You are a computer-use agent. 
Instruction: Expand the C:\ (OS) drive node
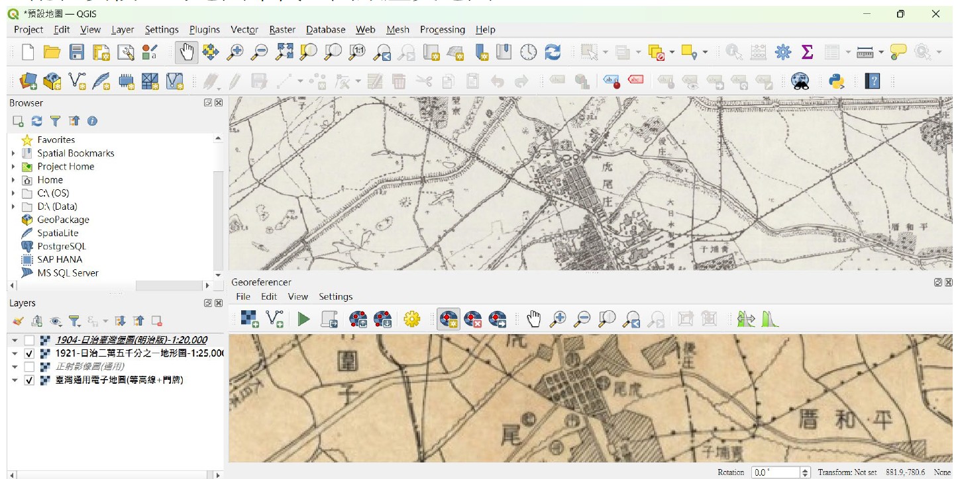(x=13, y=193)
